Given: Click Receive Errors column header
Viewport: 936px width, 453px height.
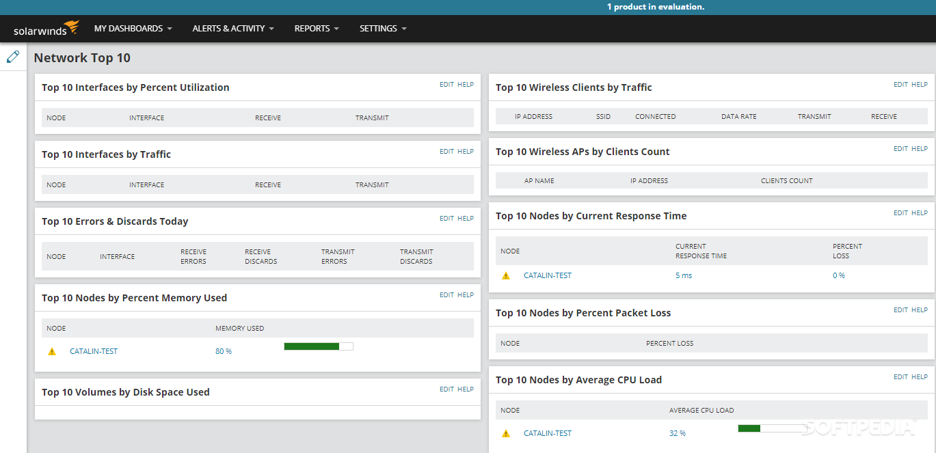Looking at the screenshot, I should coord(193,256).
